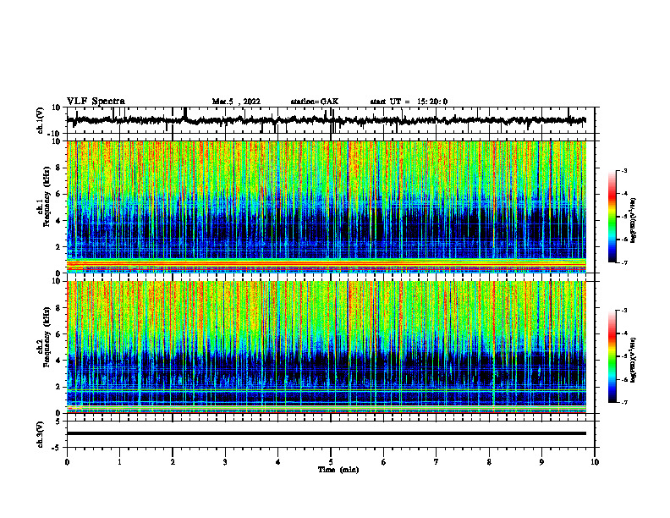Click the ch.1 spectrogram color scale bar
The height and width of the screenshot is (518, 670).
612,217
